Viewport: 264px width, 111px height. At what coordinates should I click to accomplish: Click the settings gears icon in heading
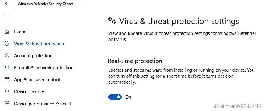click(112, 21)
